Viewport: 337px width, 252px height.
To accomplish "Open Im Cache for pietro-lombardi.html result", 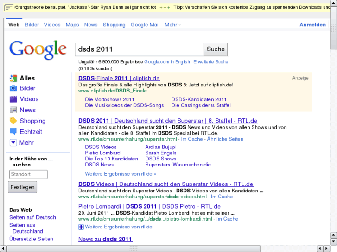I will [228, 219].
